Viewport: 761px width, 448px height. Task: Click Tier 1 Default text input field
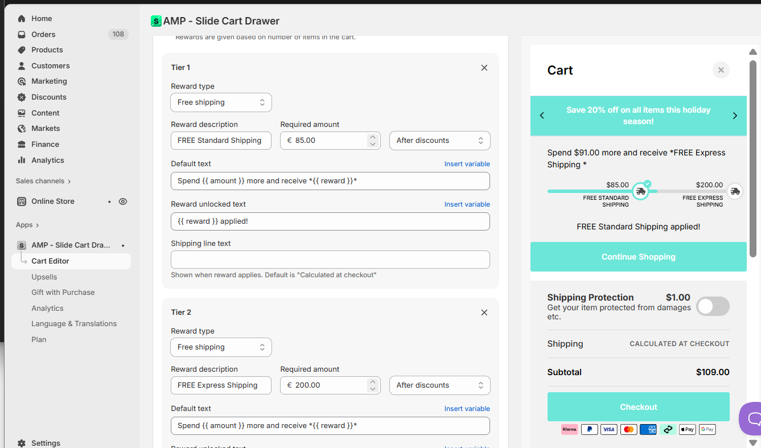pyautogui.click(x=330, y=181)
